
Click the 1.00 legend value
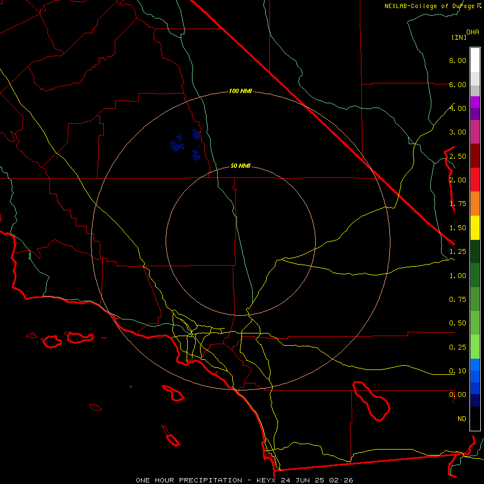(x=458, y=276)
